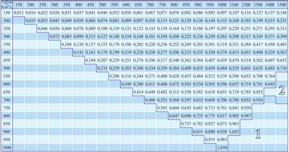Image resolution: width=289 pixels, height=152 pixels.
Task: Click the B,мм / H,мм corner header cell
Action: [6, 5]
